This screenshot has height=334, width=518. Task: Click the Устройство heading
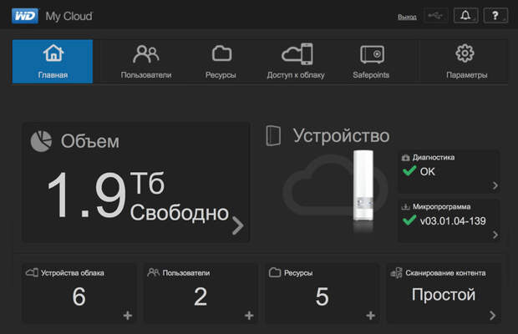(x=341, y=136)
